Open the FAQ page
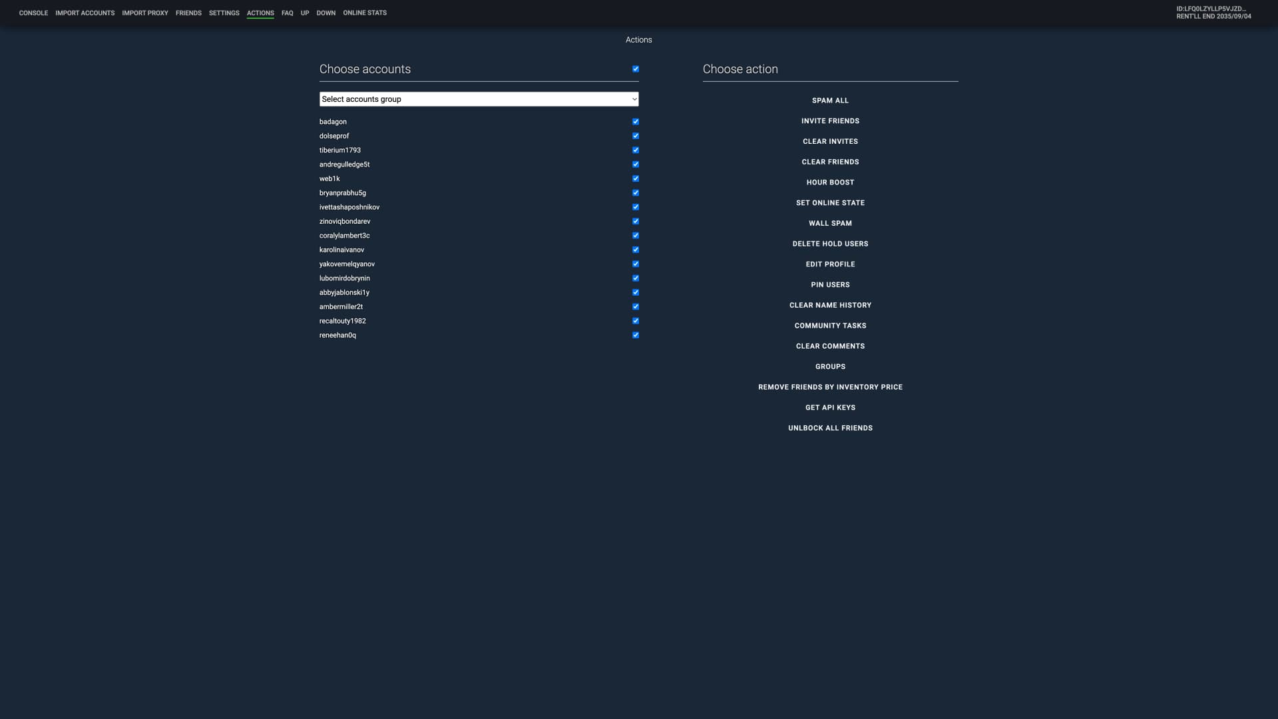1278x719 pixels. (x=287, y=13)
